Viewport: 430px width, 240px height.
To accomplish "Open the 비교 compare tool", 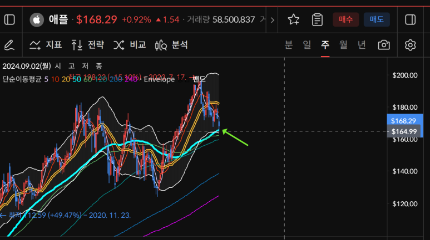I will (130, 45).
